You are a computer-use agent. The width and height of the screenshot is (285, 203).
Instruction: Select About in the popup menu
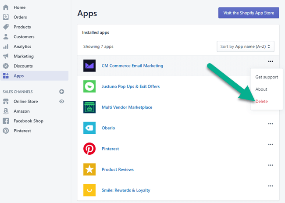pos(261,89)
